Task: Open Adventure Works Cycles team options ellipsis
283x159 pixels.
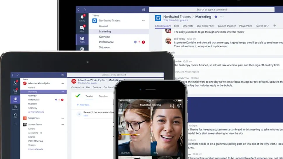Action: (63, 83)
